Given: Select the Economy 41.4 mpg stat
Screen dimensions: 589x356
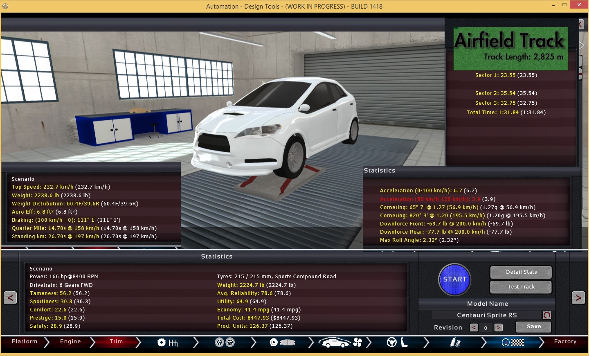Looking at the screenshot, I should 259,310.
